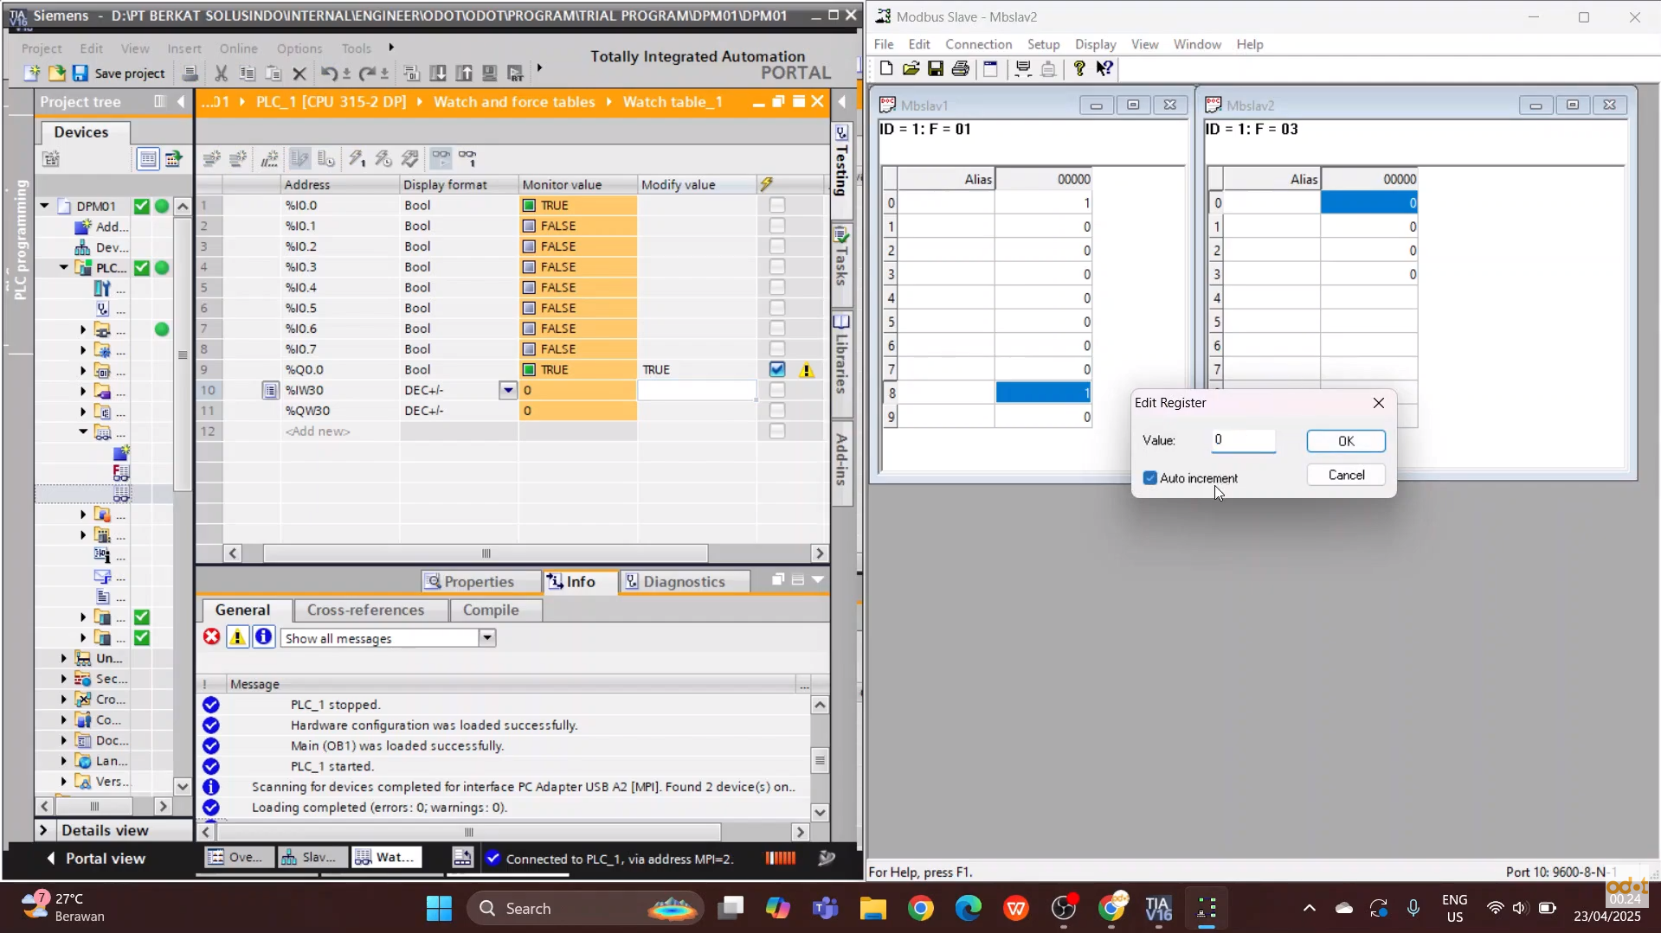This screenshot has width=1661, height=933.
Task: Click Monitor once and now glasses icon
Action: [x=468, y=158]
